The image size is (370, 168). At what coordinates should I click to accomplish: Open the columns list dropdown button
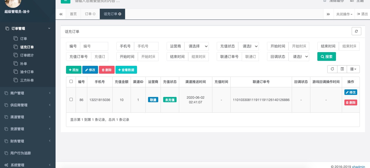pos(353,69)
